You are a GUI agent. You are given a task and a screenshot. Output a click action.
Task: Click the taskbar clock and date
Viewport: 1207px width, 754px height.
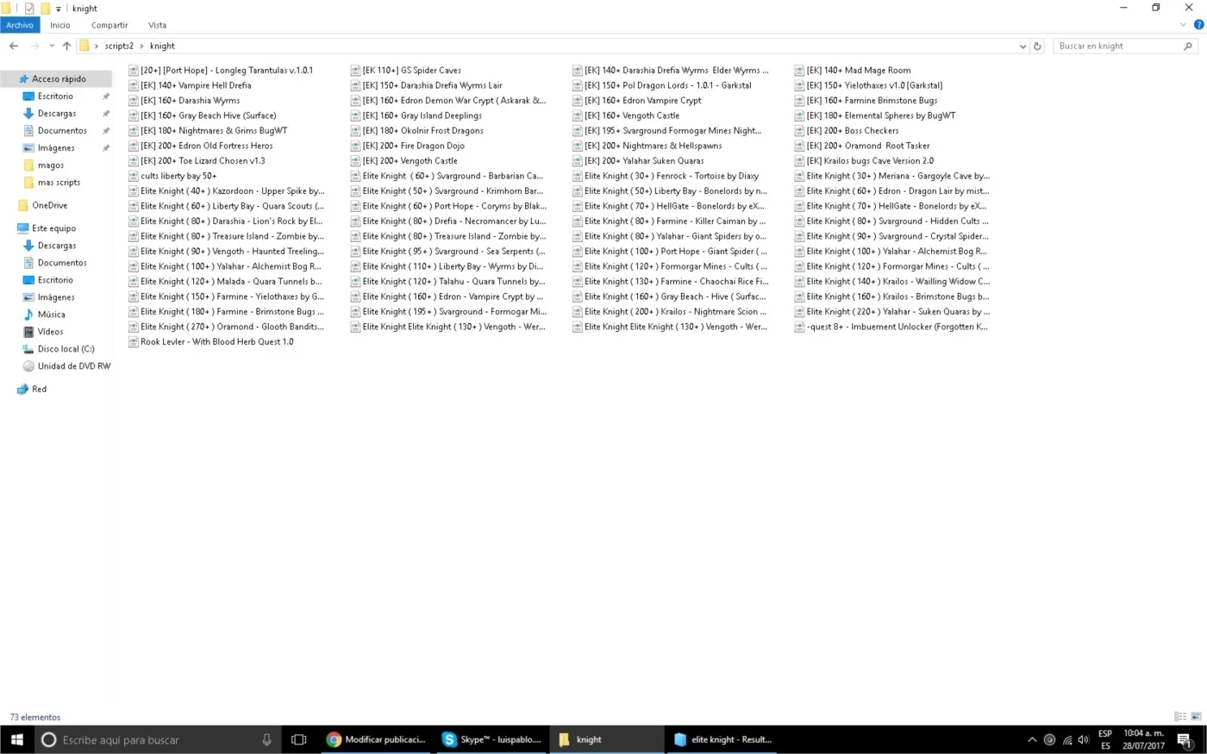tap(1143, 739)
